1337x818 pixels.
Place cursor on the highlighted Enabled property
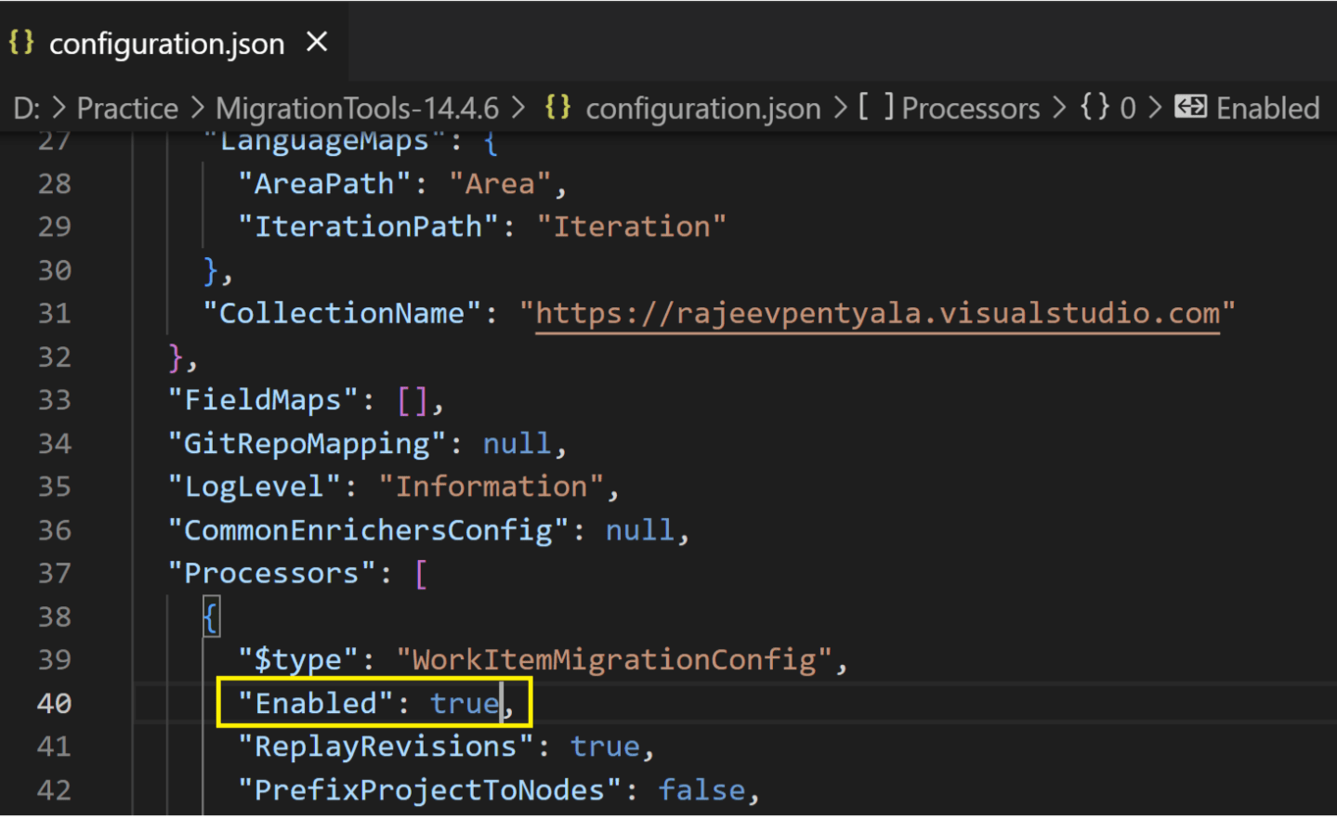click(316, 703)
